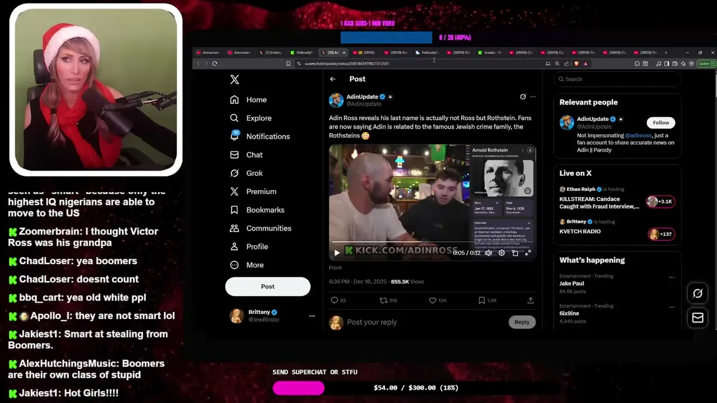
Task: Open Notifications in the sidebar
Action: [260, 137]
